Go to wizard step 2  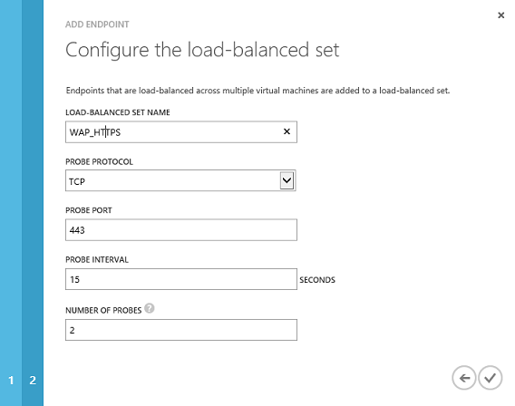click(x=33, y=380)
